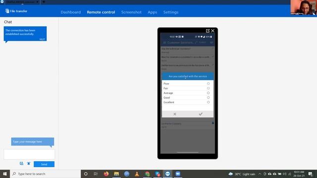Confirm the selection with the checkmark
Screen dimensions: 317x178
point(200,114)
